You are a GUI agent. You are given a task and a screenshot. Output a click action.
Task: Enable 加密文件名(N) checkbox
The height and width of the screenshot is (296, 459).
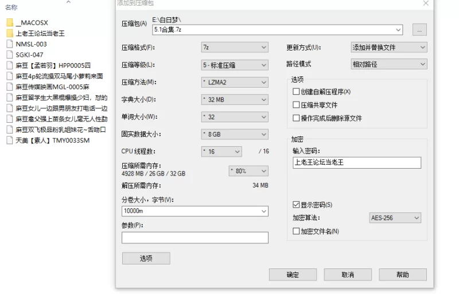coord(296,231)
